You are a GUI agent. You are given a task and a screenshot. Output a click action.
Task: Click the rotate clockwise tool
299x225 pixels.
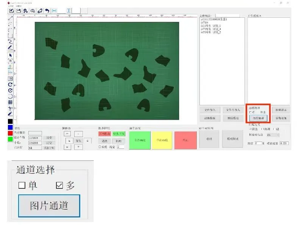(x=10, y=85)
